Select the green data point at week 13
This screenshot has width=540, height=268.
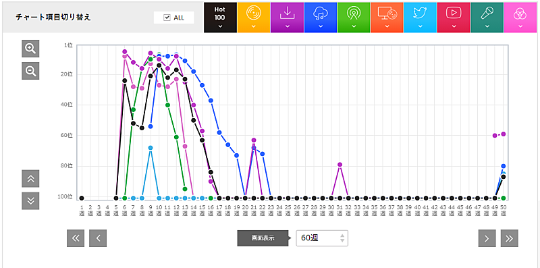185,189
